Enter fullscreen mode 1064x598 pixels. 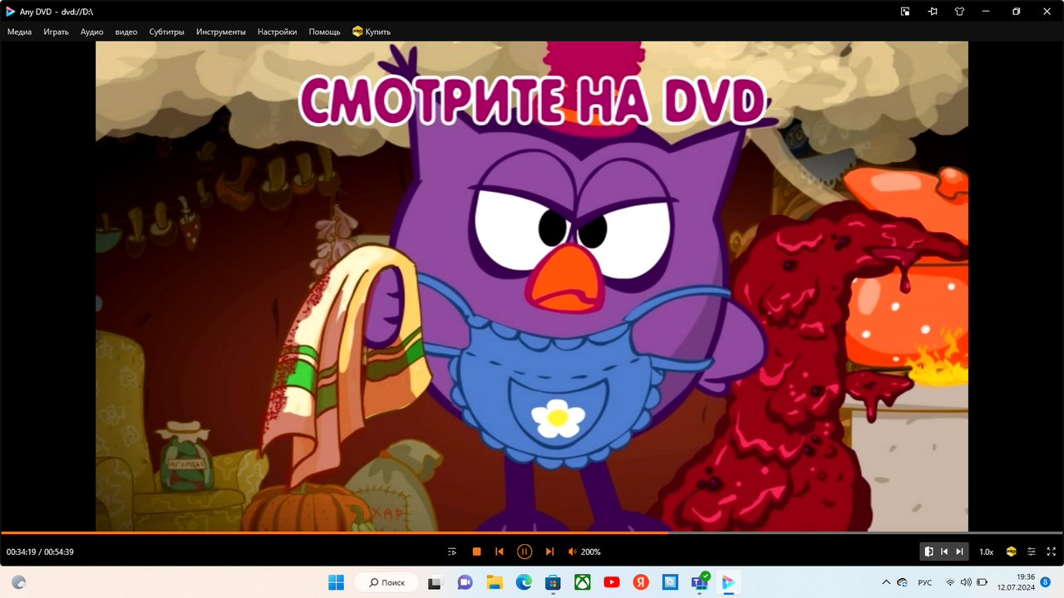point(1052,551)
